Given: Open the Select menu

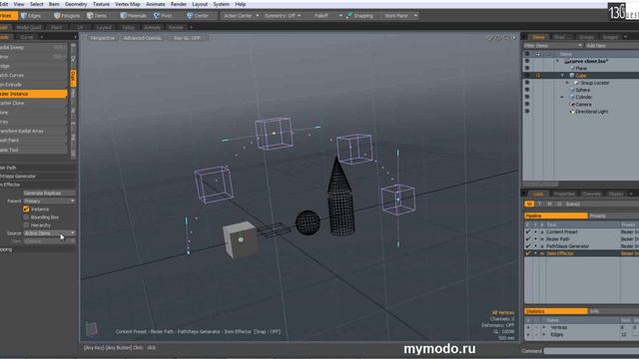Looking at the screenshot, I should pyautogui.click(x=36, y=4).
